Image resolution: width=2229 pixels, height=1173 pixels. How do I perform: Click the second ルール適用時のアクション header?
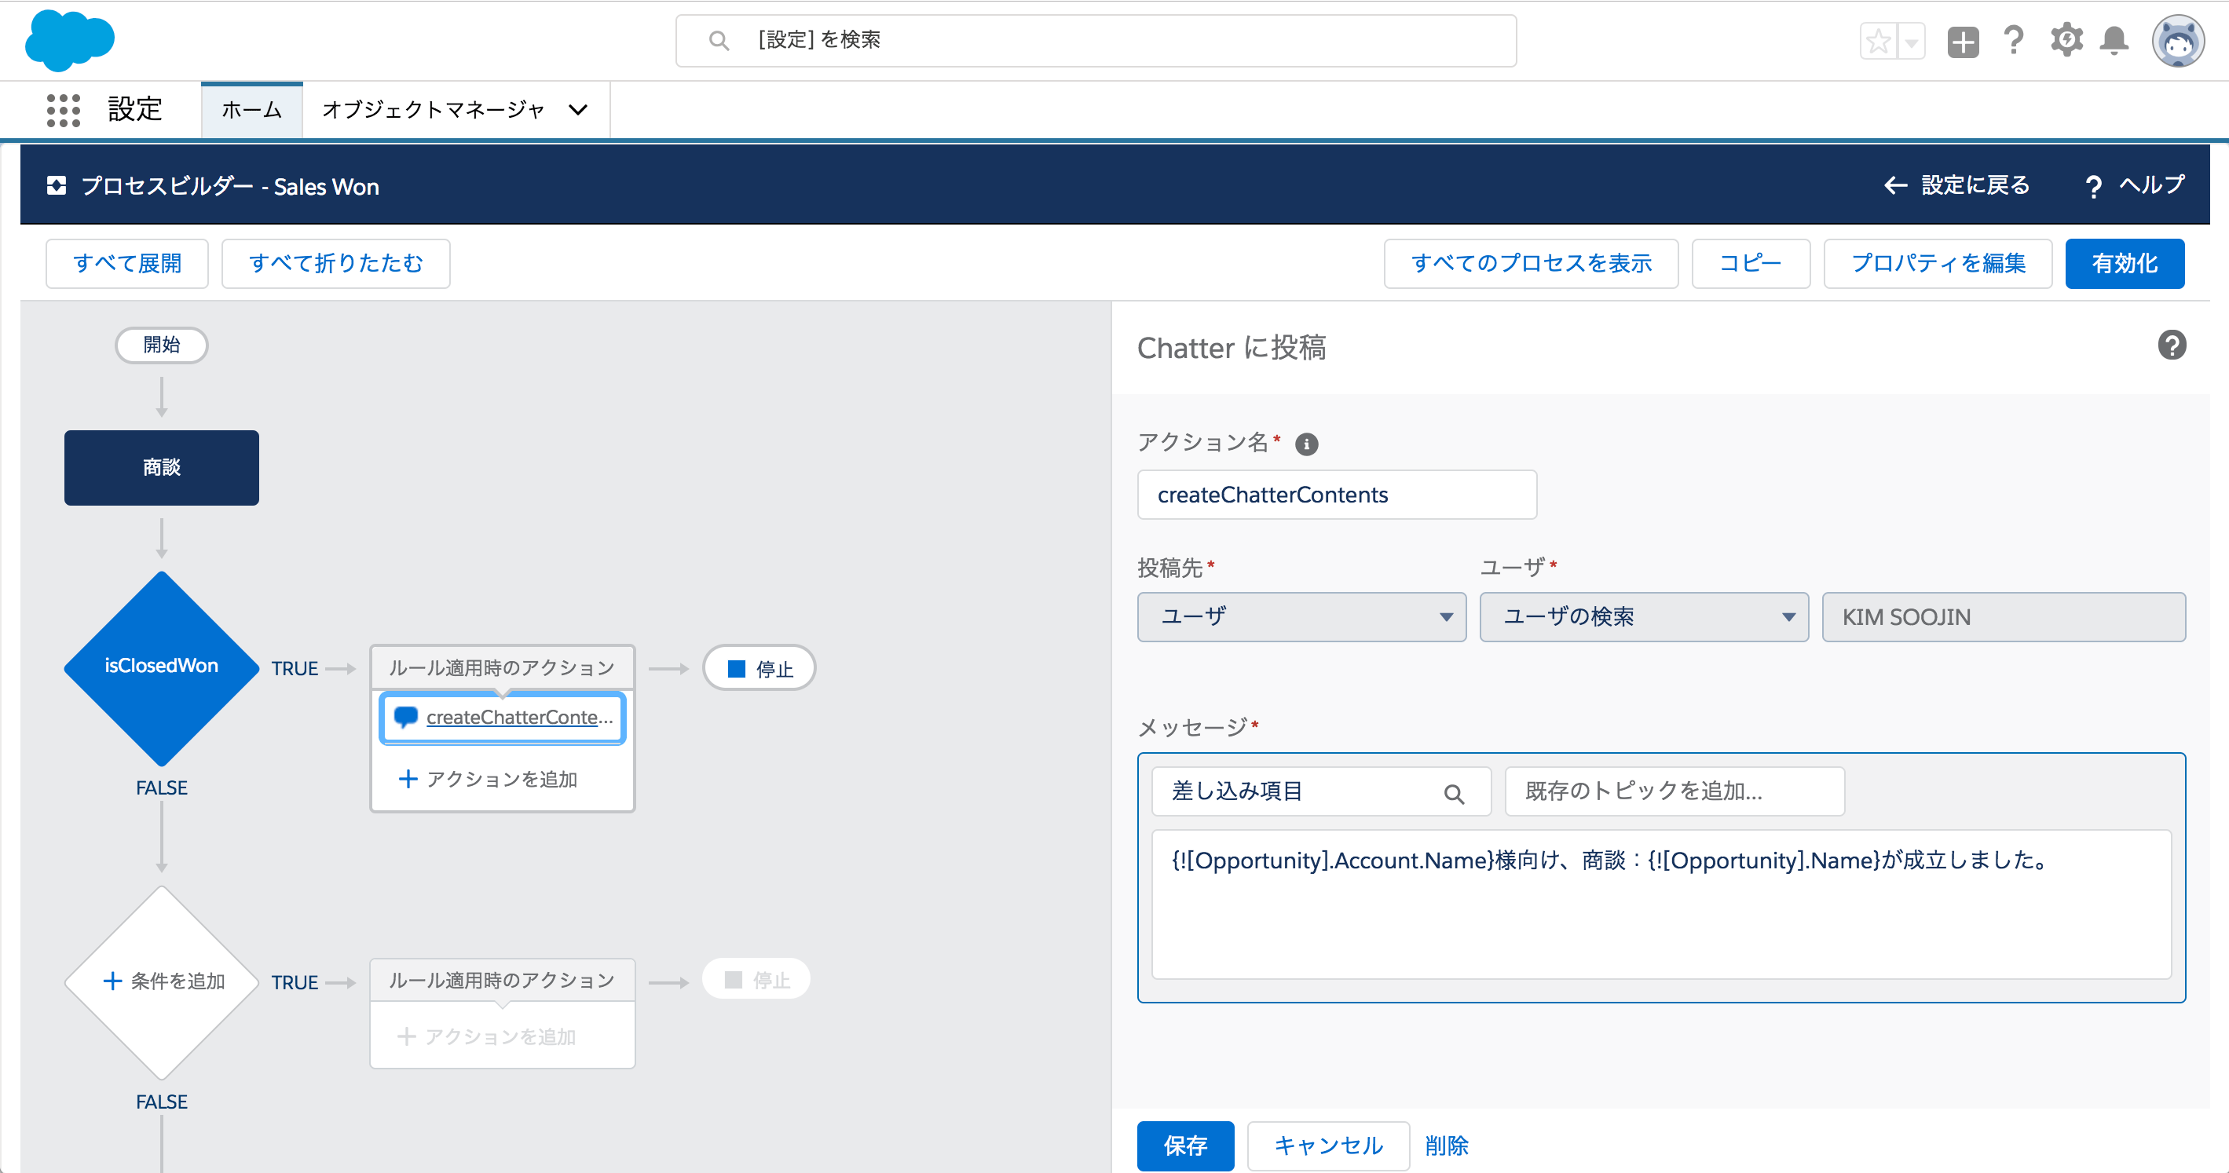coord(502,980)
